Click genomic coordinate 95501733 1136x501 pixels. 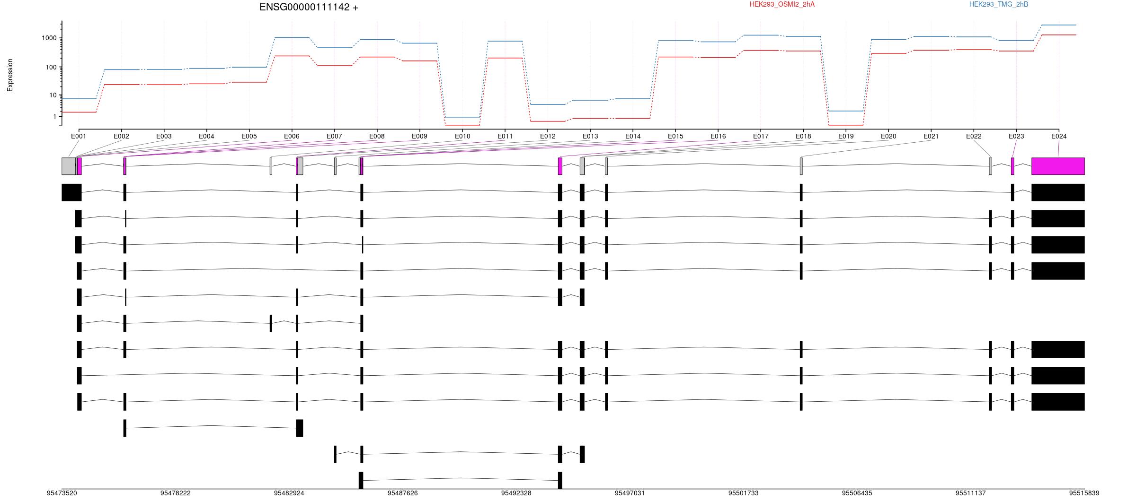click(x=744, y=493)
